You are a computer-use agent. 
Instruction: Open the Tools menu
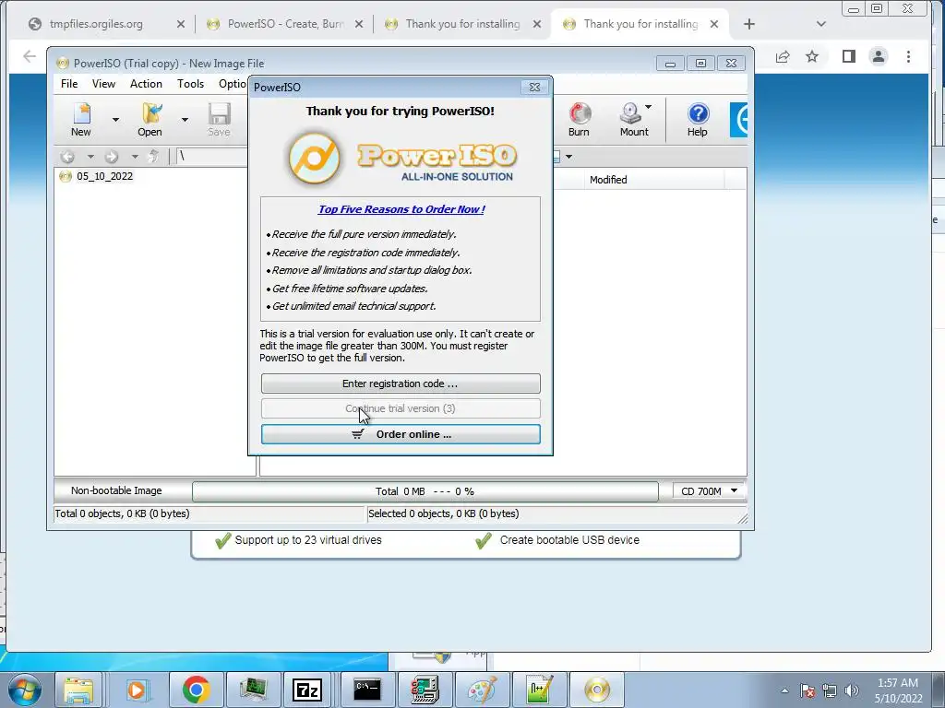(x=190, y=84)
